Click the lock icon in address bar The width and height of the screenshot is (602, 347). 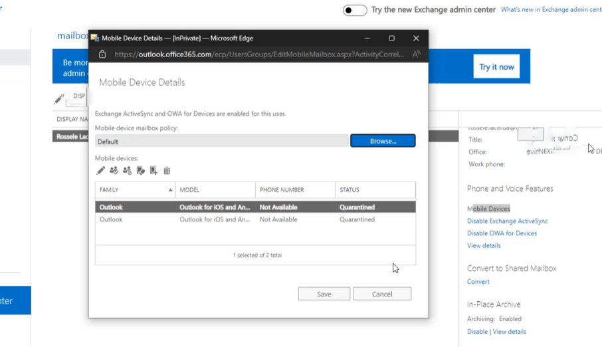coord(102,55)
